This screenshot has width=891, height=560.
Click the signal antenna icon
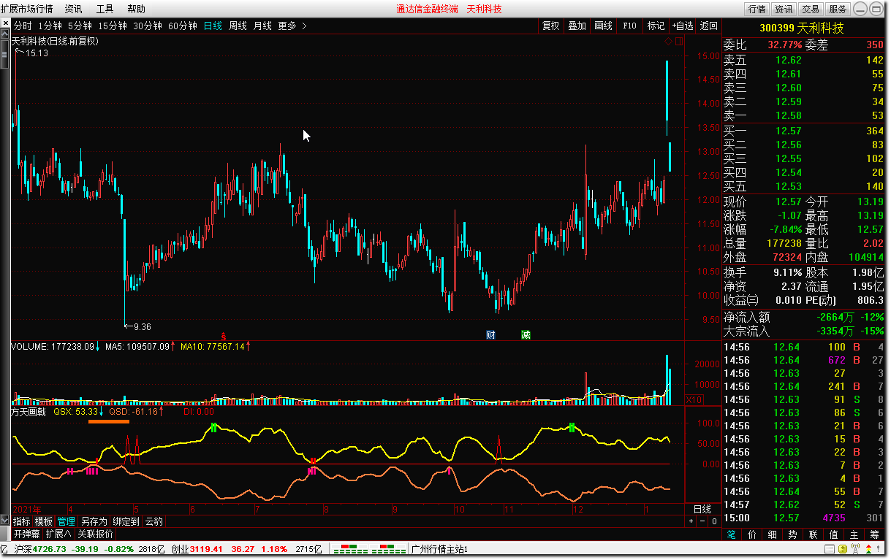857,549
